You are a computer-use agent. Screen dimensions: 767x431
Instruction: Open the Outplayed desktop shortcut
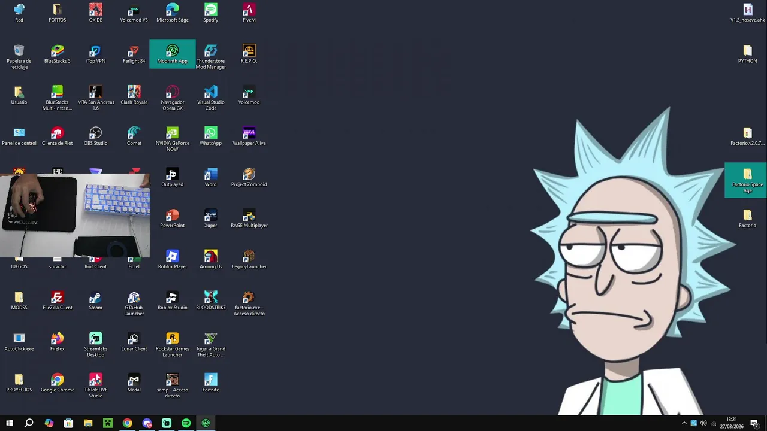point(173,178)
